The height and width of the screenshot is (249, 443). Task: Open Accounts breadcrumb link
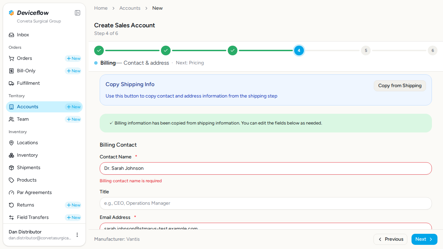click(130, 8)
